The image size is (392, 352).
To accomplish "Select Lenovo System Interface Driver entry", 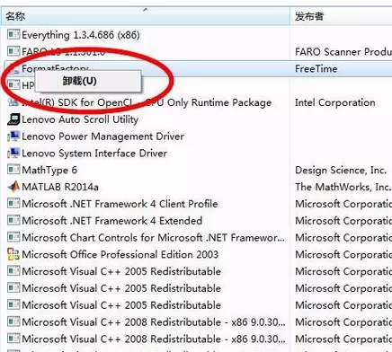I will [94, 154].
